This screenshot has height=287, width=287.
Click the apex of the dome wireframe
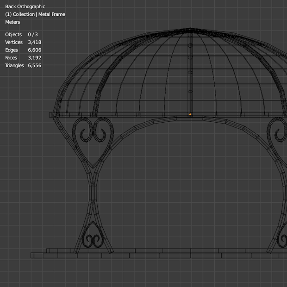click(x=190, y=29)
